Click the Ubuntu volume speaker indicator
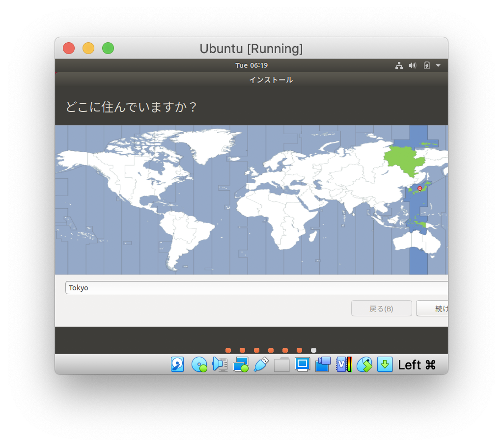 coord(412,65)
